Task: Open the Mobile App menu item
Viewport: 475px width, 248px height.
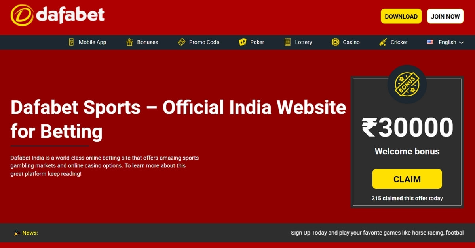Action: [x=87, y=42]
